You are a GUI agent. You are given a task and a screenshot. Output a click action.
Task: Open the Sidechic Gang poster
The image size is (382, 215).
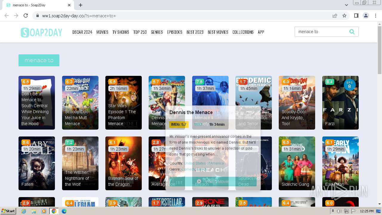click(x=297, y=163)
